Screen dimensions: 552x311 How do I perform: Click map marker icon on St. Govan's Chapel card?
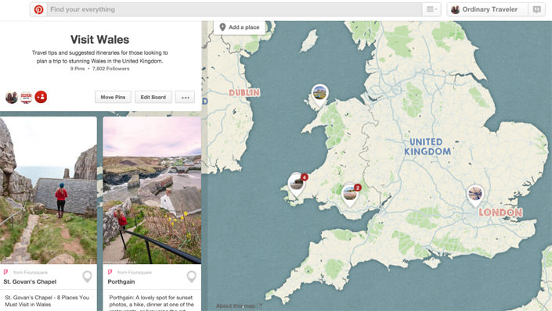click(x=87, y=277)
